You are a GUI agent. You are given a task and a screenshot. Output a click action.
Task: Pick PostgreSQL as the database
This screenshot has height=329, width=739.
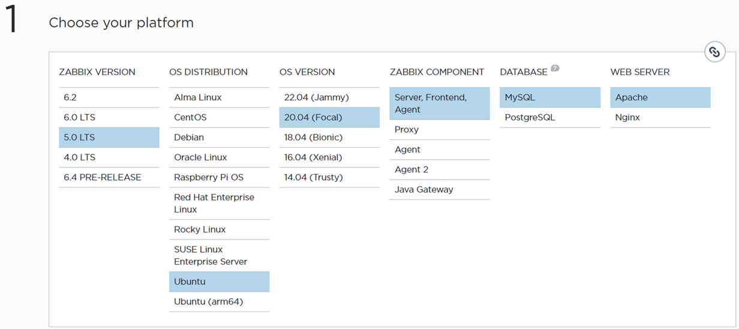click(550, 118)
